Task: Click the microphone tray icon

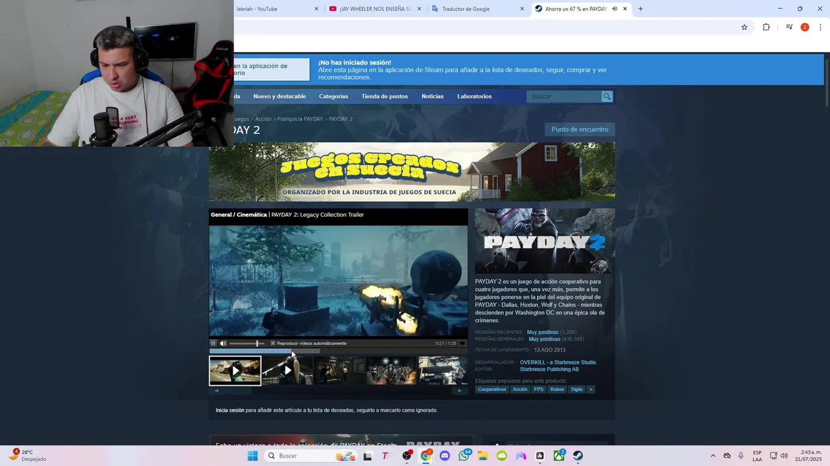Action: (741, 456)
